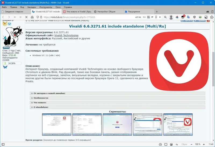
Task: Bookmark this page
Action: [x=156, y=17]
